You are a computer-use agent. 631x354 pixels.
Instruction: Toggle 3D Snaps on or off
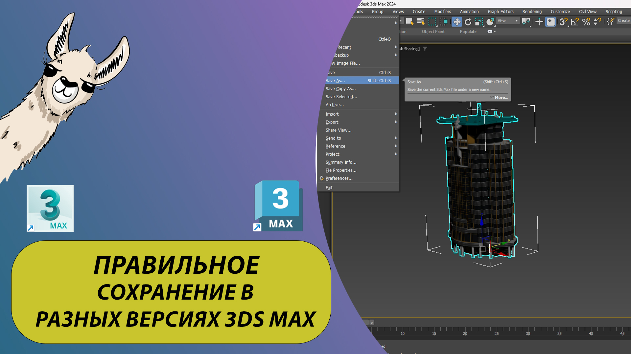tap(563, 22)
